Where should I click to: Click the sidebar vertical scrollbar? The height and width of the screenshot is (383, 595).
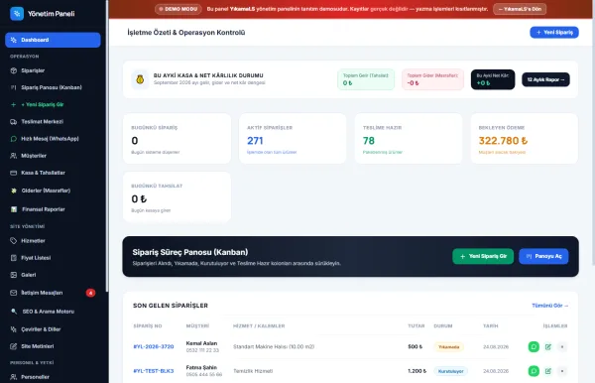click(107, 146)
